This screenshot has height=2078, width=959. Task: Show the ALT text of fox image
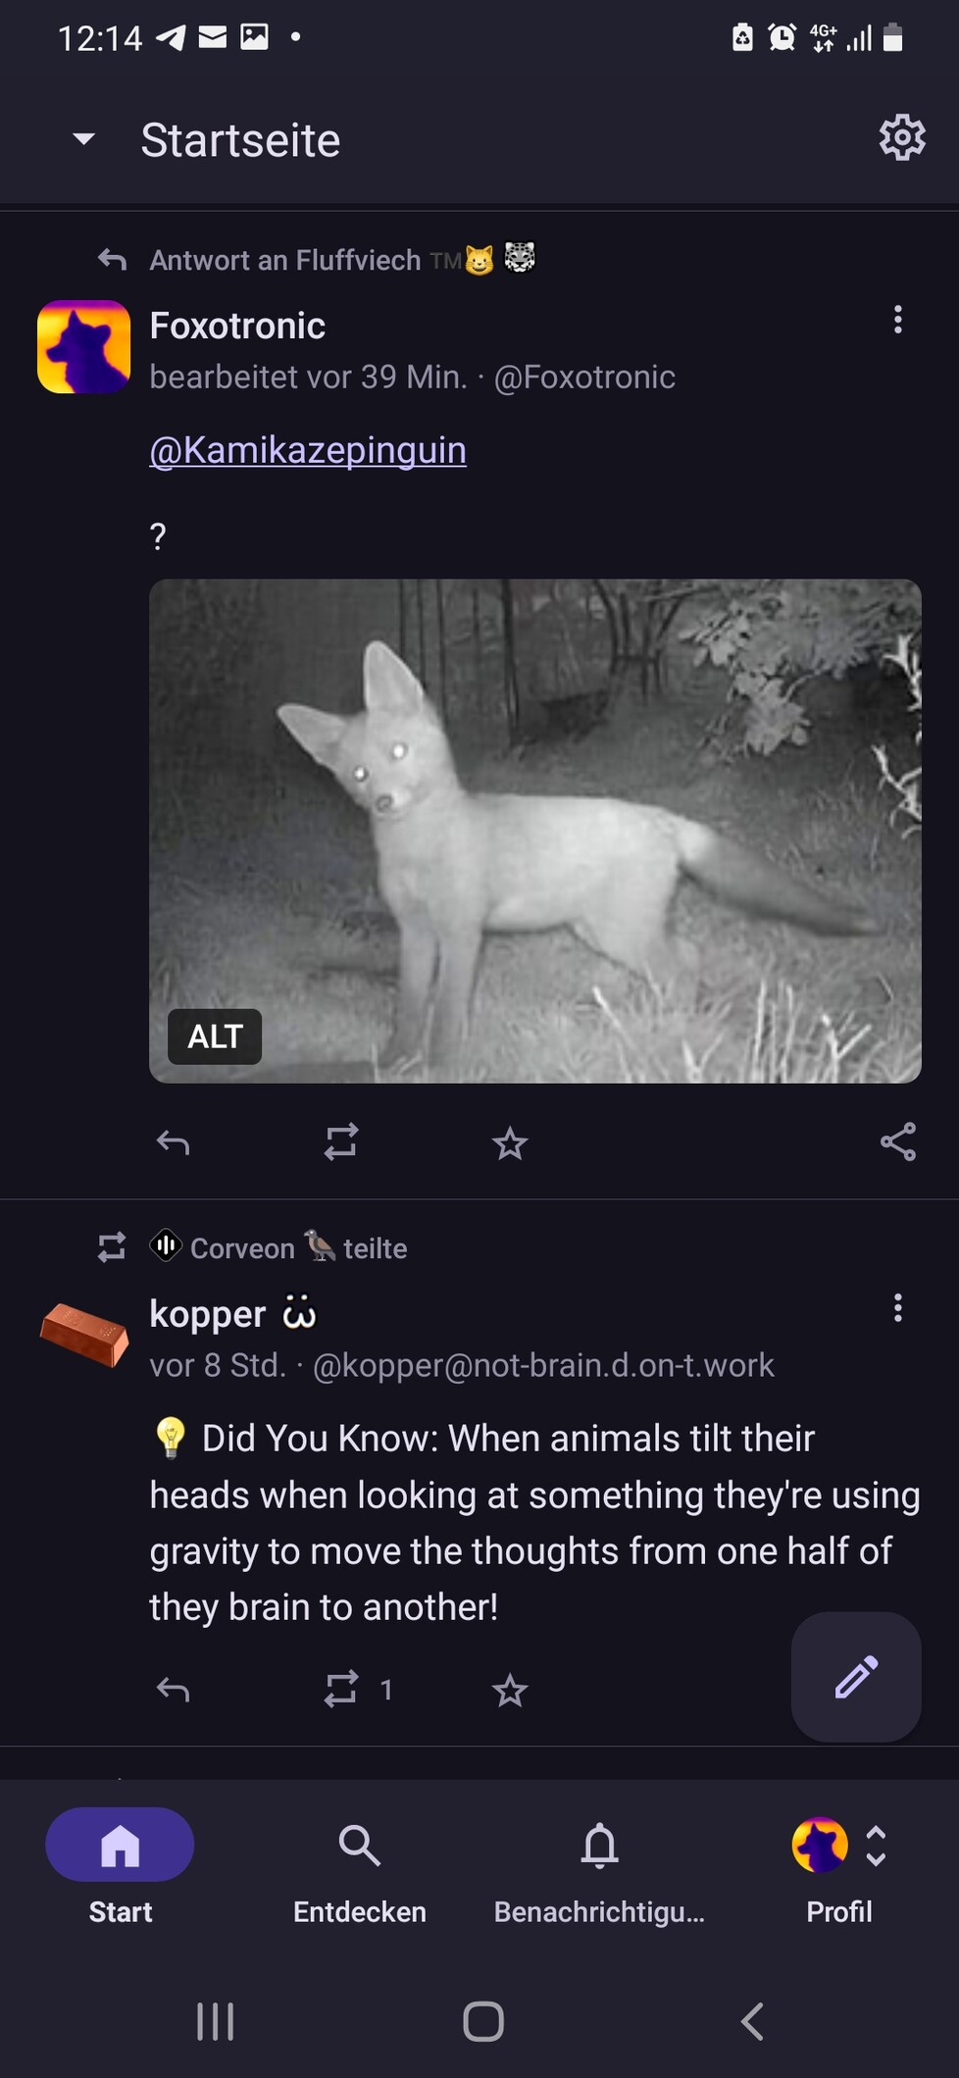tap(215, 1037)
